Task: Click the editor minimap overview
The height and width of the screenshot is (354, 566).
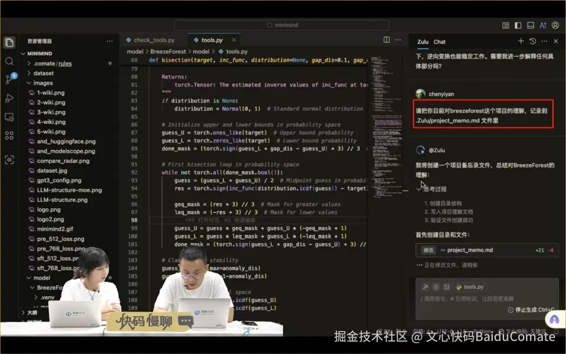Action: click(x=386, y=126)
